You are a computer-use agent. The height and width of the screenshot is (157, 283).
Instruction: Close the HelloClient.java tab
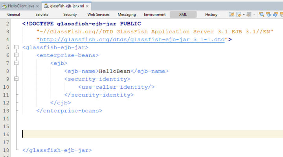coord(37,5)
